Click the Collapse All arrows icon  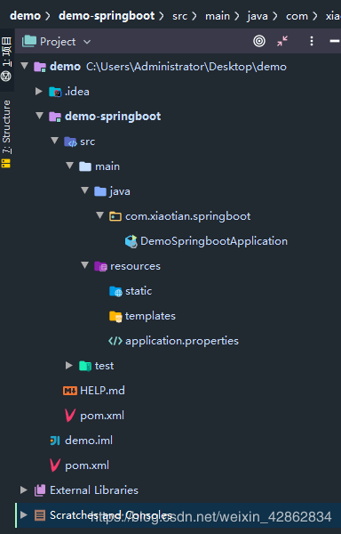[x=282, y=41]
